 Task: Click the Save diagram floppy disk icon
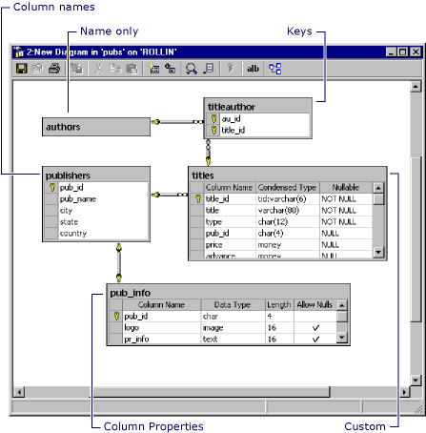(22, 69)
